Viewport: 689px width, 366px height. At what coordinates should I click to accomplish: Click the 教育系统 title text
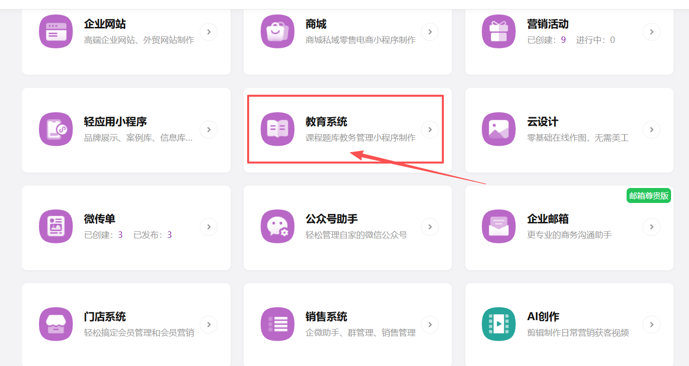click(x=327, y=122)
